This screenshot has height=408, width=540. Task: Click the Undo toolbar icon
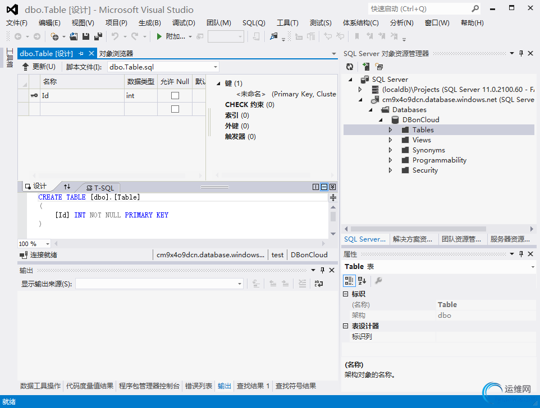115,36
